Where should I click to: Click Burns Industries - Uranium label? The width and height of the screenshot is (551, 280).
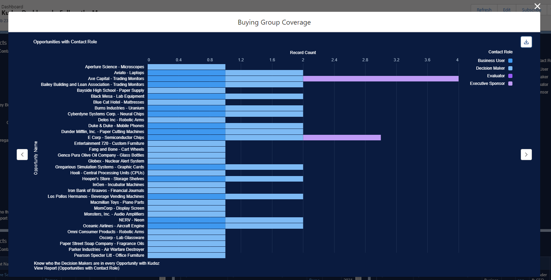coord(119,108)
